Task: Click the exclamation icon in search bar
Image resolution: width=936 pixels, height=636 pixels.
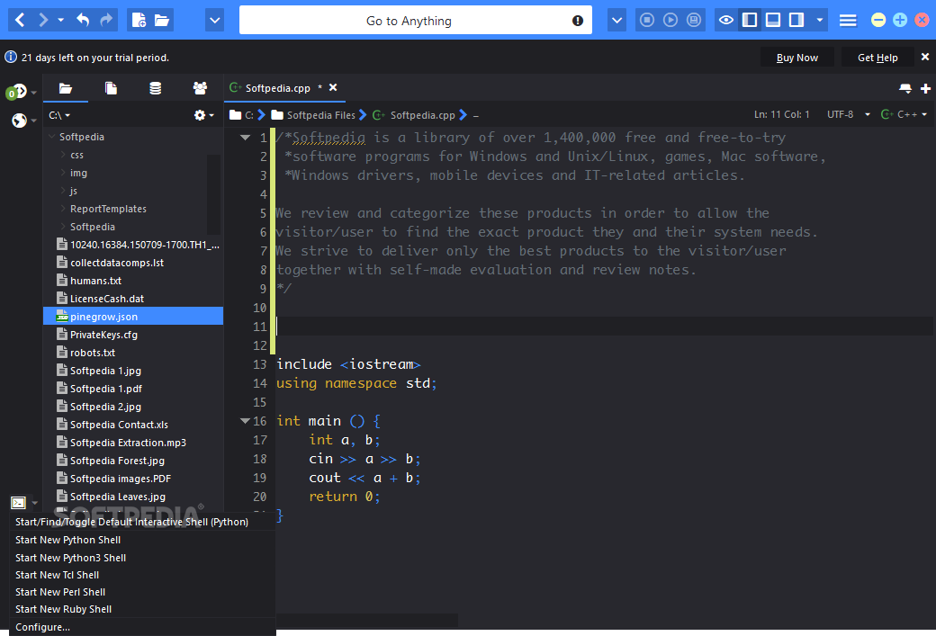Action: click(x=577, y=21)
